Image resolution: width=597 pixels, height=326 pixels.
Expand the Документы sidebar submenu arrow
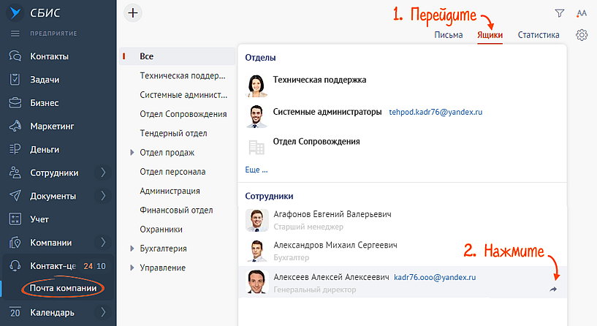(x=103, y=196)
